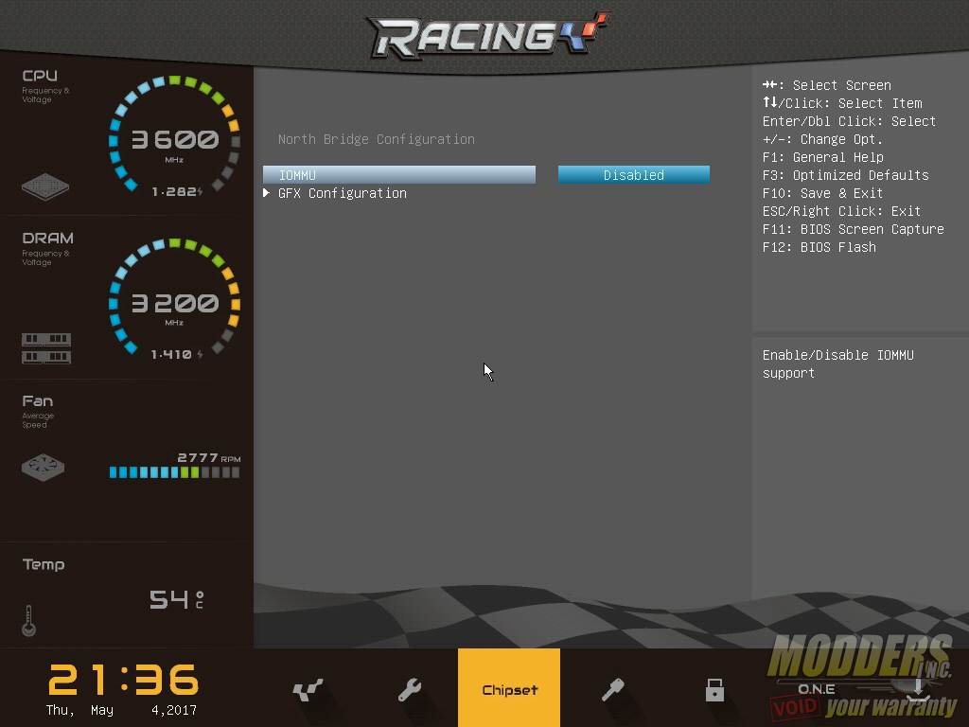Open the GFX Configuration submenu label
The image size is (969, 727).
(x=343, y=193)
